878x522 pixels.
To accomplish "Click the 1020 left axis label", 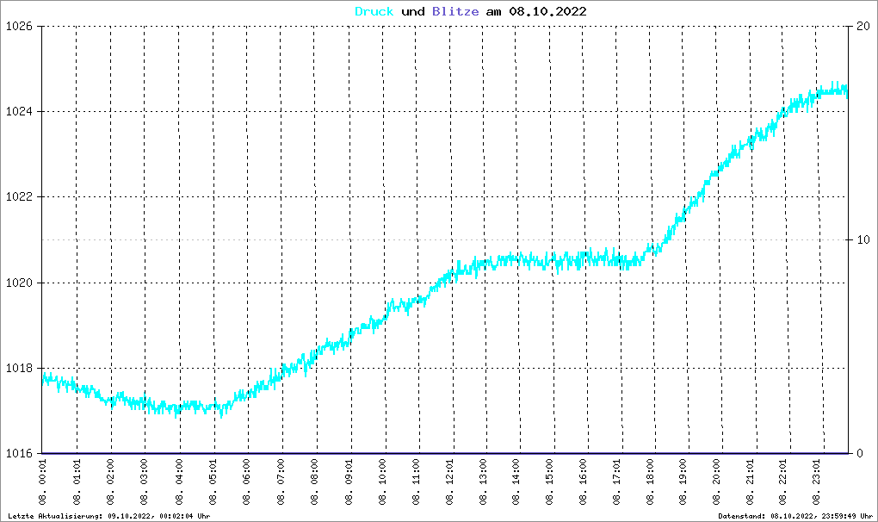I will [19, 283].
